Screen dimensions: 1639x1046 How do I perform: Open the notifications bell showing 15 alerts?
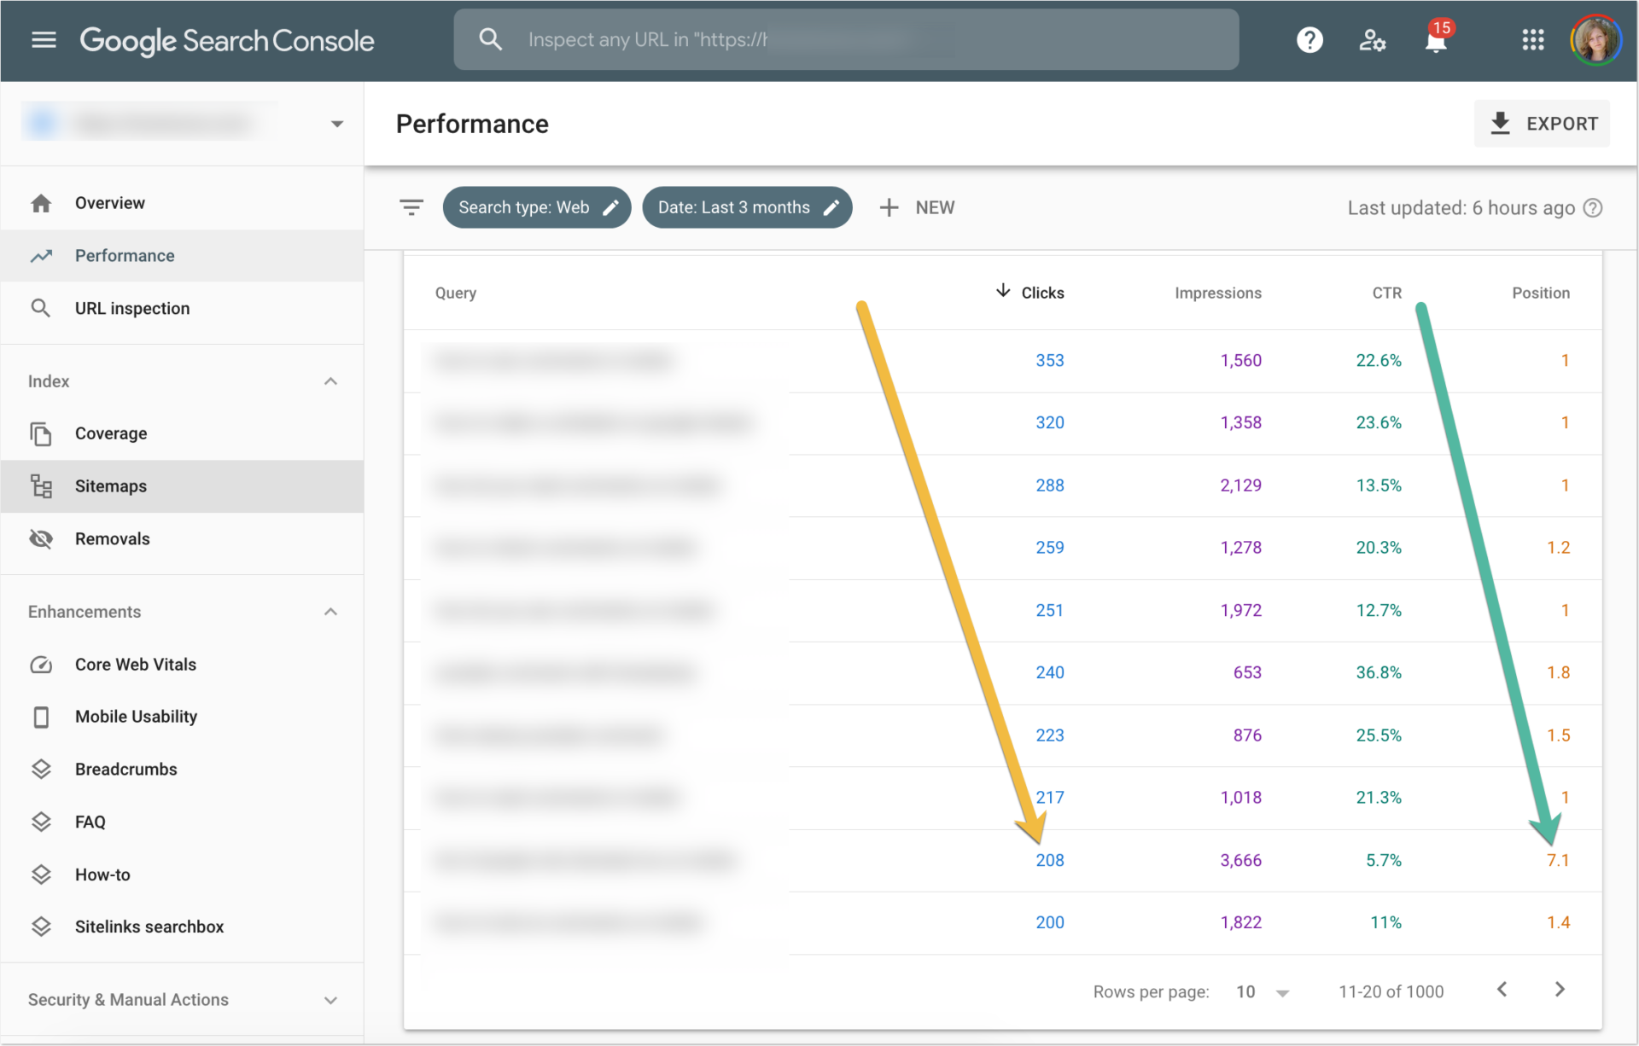pyautogui.click(x=1436, y=40)
